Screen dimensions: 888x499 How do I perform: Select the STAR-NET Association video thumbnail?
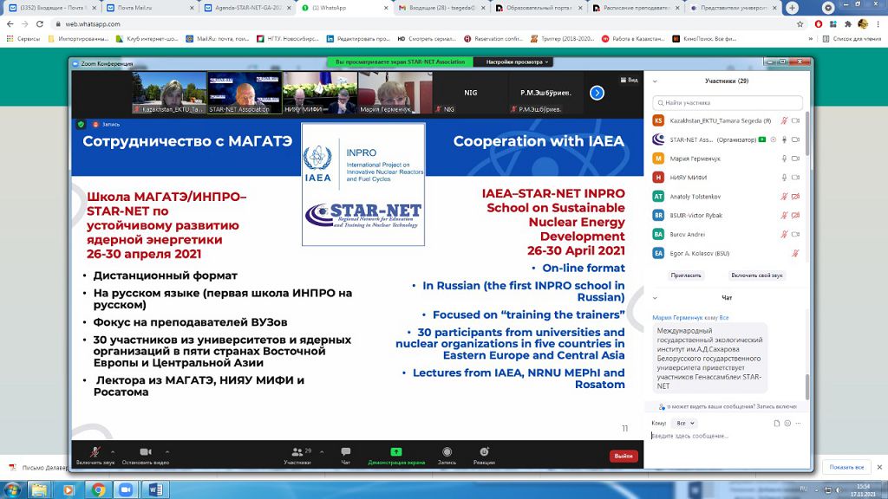point(244,93)
